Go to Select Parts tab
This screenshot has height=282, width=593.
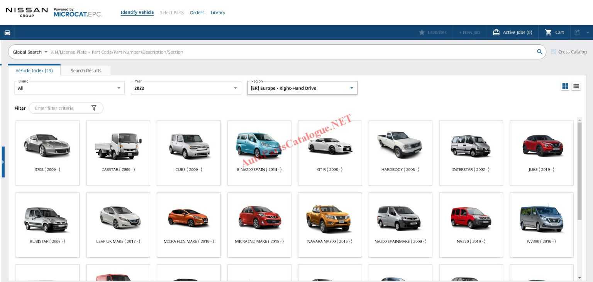(x=172, y=13)
